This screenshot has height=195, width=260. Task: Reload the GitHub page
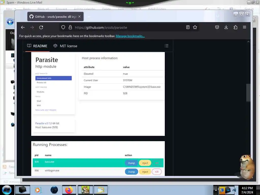click(x=41, y=27)
